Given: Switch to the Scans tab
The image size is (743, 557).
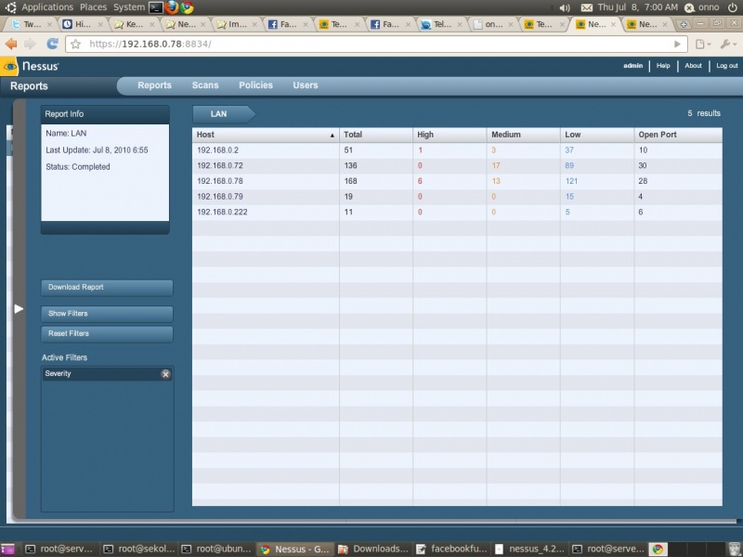Looking at the screenshot, I should pyautogui.click(x=205, y=85).
